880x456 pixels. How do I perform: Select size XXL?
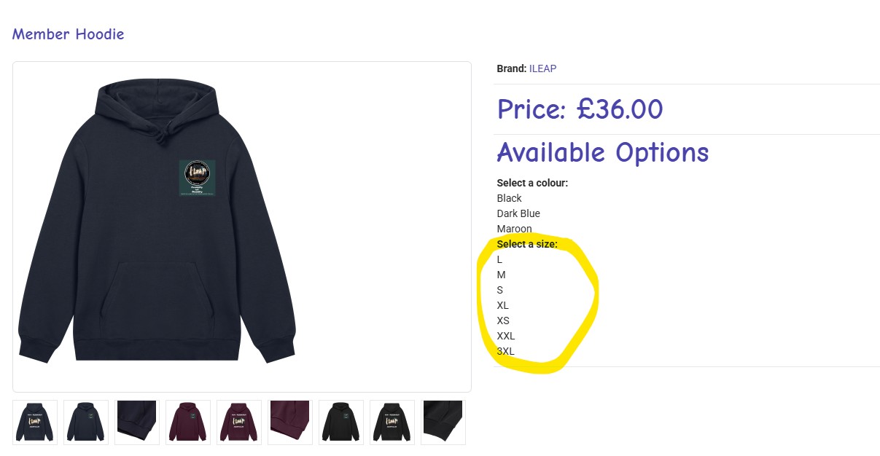coord(505,336)
